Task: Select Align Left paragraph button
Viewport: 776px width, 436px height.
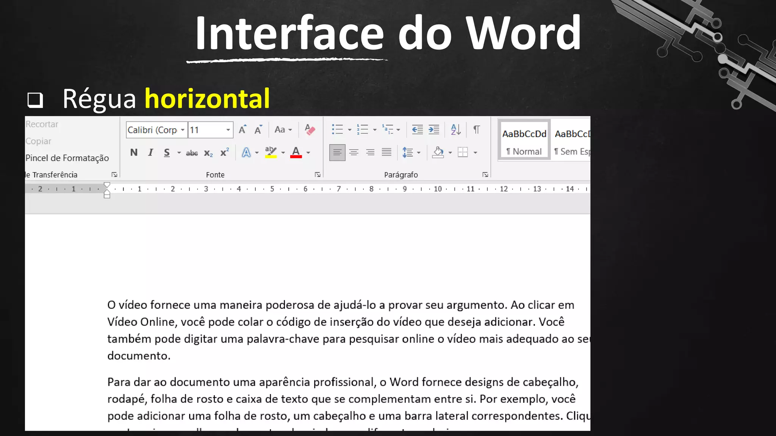Action: (x=337, y=153)
